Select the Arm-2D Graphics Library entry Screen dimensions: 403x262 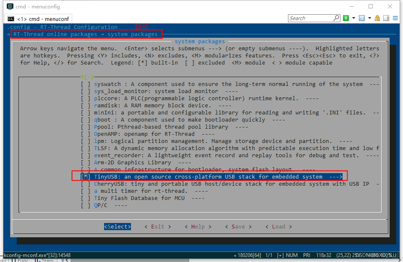pos(133,163)
